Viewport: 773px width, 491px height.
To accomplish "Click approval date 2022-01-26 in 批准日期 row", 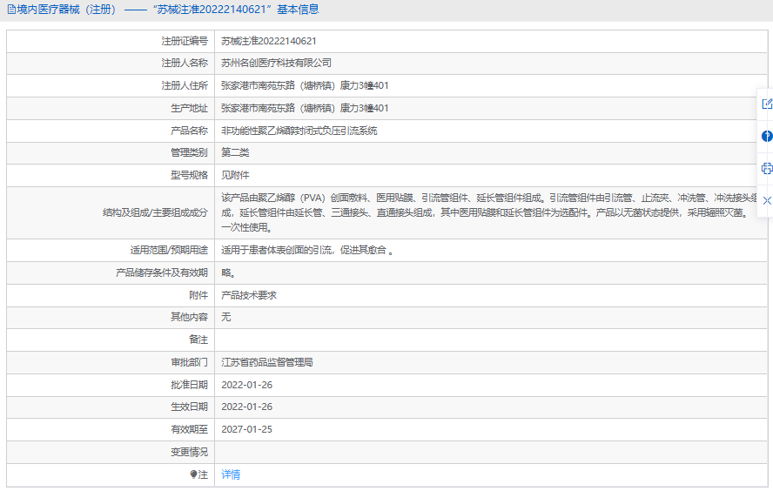I will [246, 385].
